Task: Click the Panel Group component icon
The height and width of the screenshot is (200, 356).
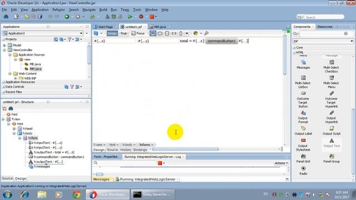Action: 332,156
